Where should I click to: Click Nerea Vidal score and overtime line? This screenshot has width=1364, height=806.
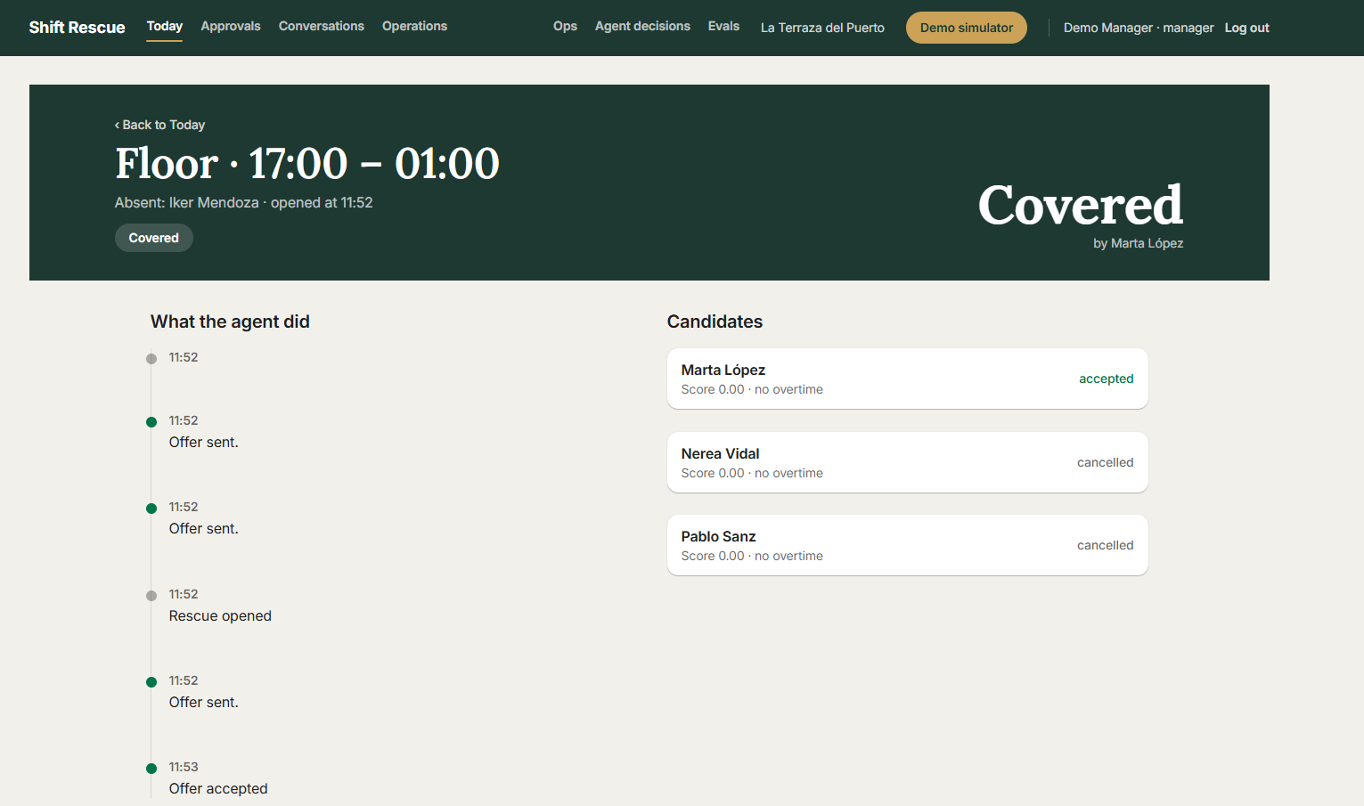coord(752,473)
